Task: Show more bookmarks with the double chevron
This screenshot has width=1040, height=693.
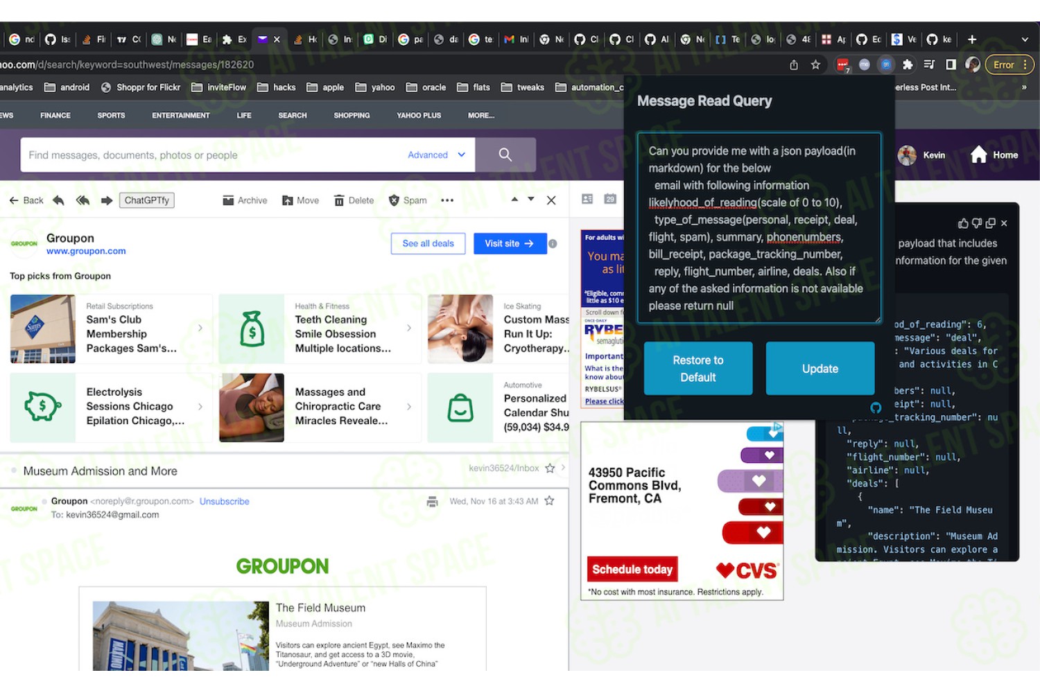Action: 1024,87
